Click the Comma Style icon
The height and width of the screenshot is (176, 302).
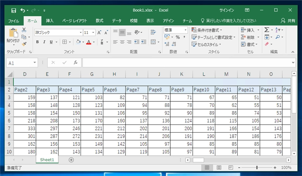click(x=184, y=37)
